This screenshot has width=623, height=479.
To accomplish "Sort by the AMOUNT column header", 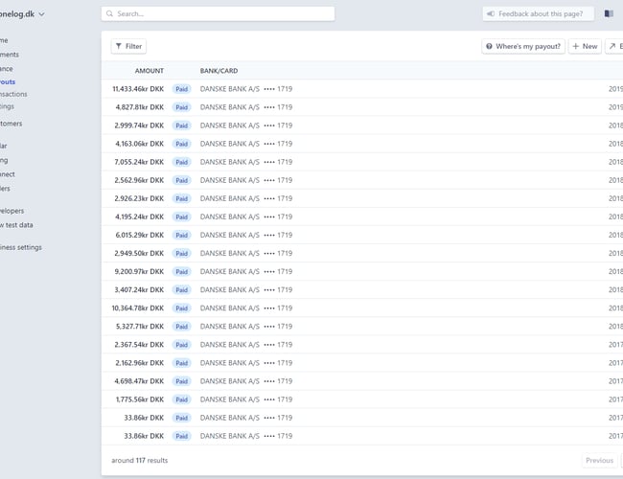I will click(x=150, y=71).
